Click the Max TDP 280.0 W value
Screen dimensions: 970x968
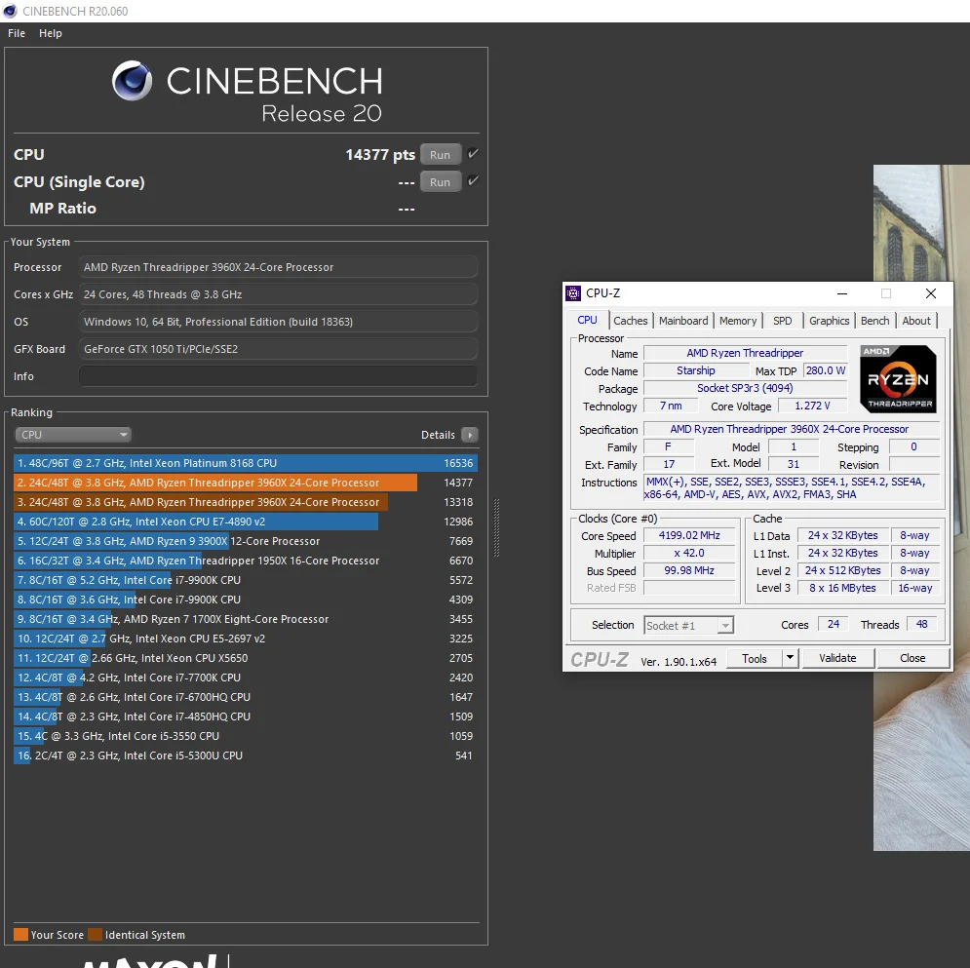pos(826,370)
